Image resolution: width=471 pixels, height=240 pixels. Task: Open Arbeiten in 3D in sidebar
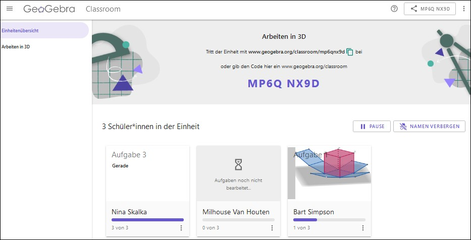tap(16, 47)
